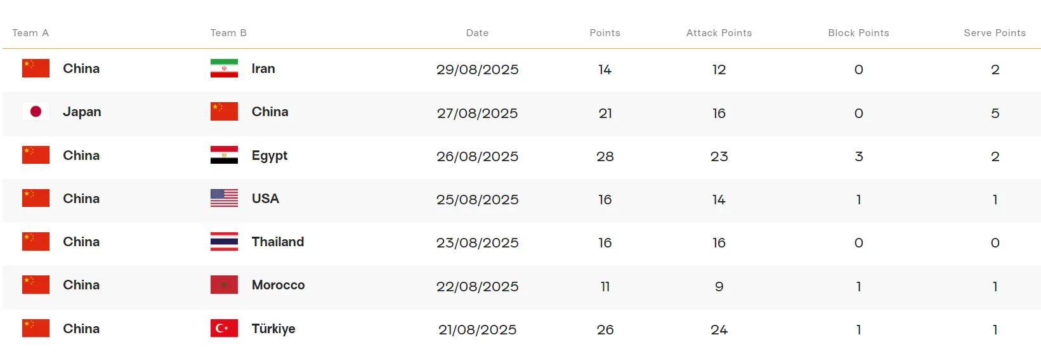1041x356 pixels.
Task: Open the Egypt team link
Action: pos(270,155)
